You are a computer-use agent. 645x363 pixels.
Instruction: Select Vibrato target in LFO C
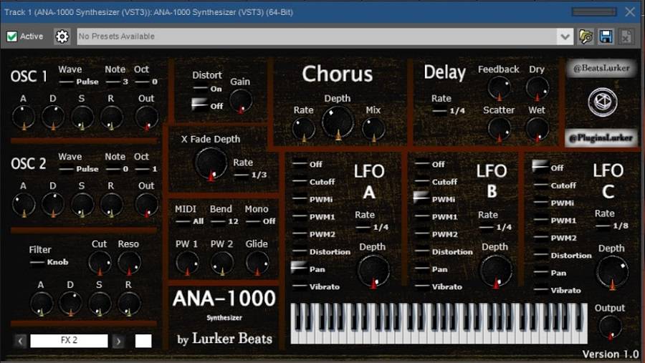click(540, 290)
